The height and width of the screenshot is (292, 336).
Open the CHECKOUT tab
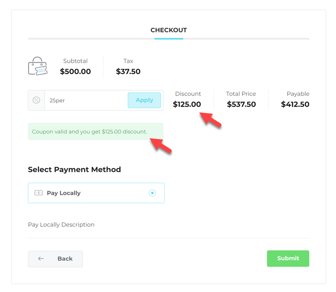(168, 30)
